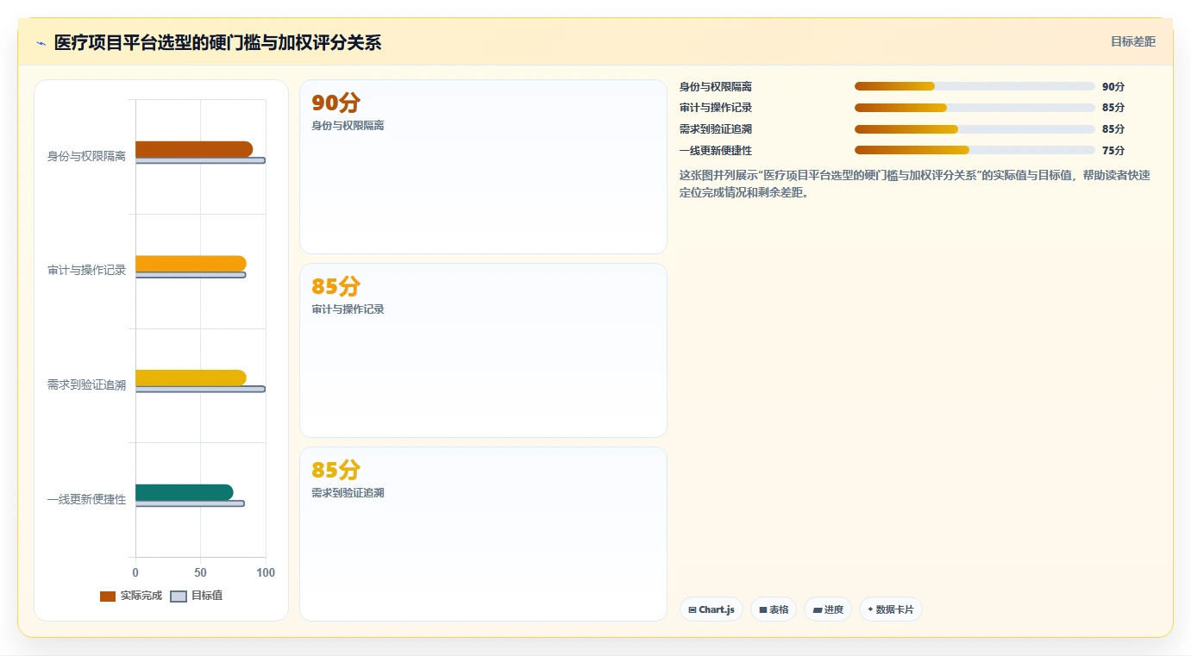
Task: Click the 身份与权限隔离 actual bar in chart
Action: (194, 149)
